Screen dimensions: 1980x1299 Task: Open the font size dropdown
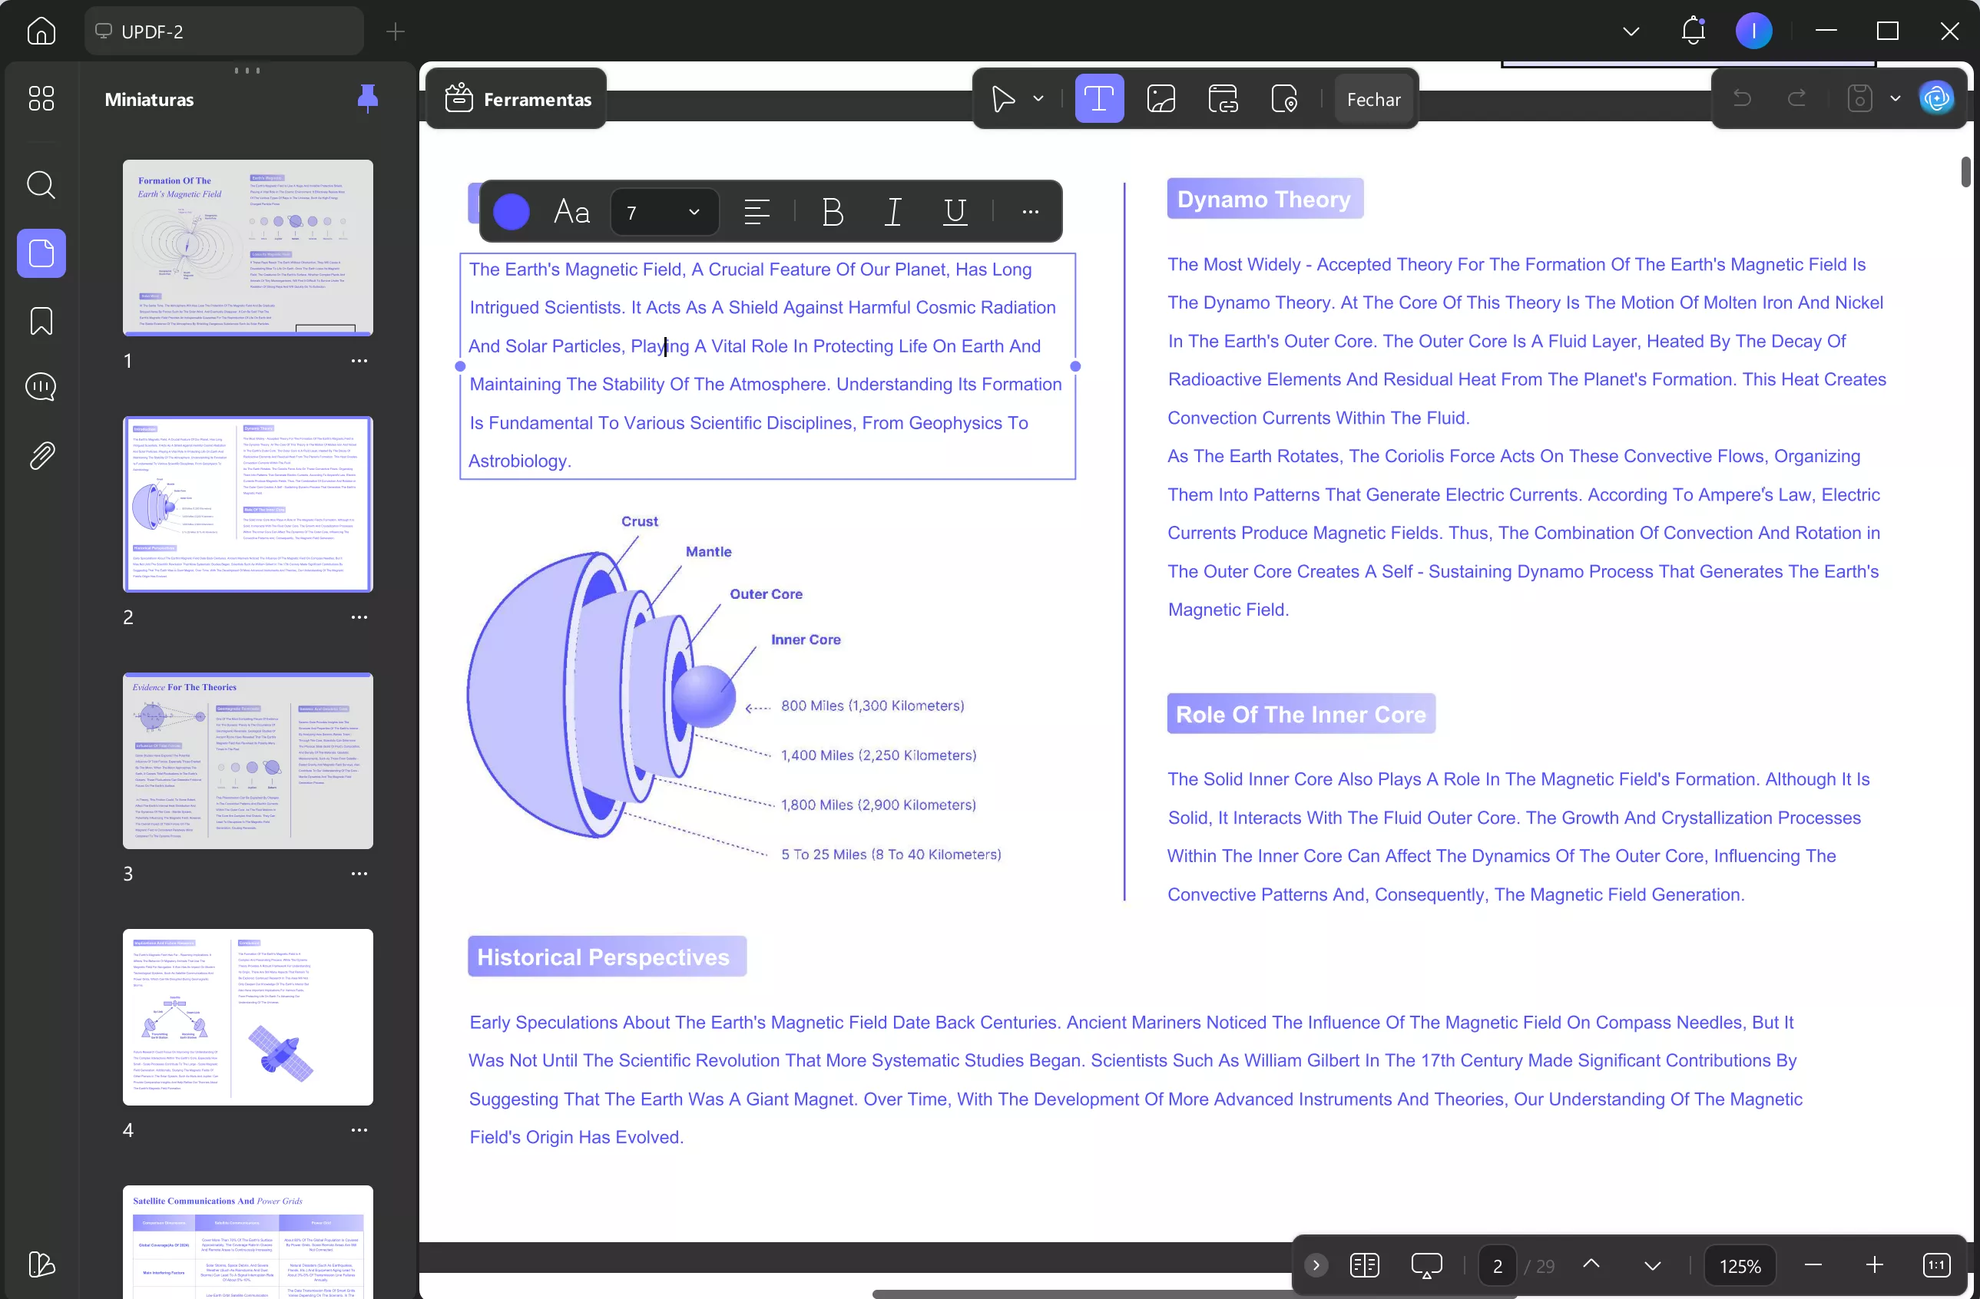tap(693, 213)
